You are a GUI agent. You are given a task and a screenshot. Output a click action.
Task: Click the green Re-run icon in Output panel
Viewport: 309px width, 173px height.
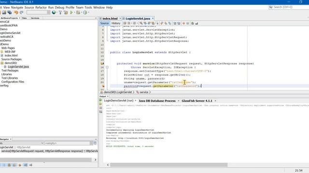[101, 100]
